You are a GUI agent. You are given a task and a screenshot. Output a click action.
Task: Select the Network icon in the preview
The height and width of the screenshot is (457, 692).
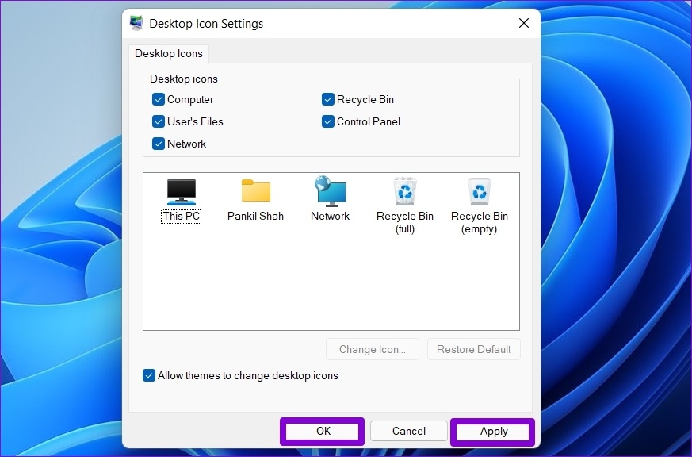coord(330,190)
